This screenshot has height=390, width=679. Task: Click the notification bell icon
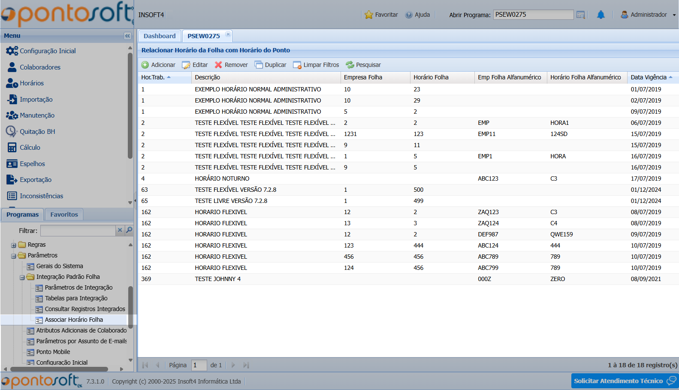point(601,15)
